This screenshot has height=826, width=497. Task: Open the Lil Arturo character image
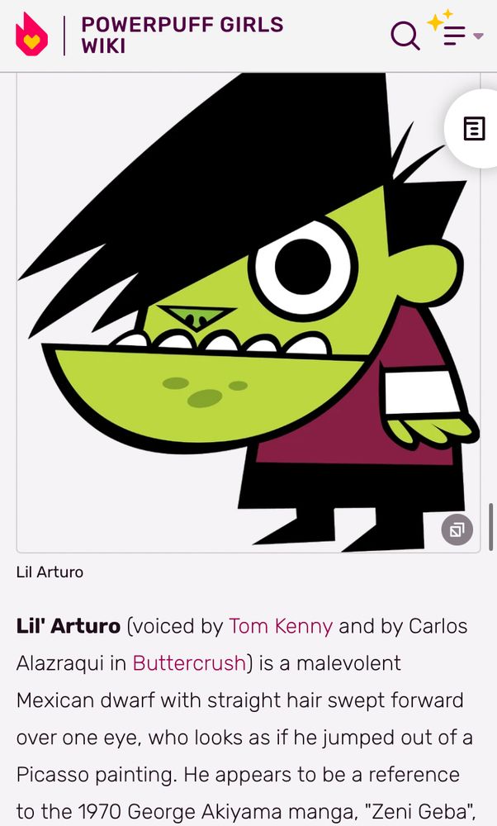point(248,313)
